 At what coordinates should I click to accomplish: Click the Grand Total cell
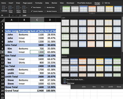tap(12, 91)
